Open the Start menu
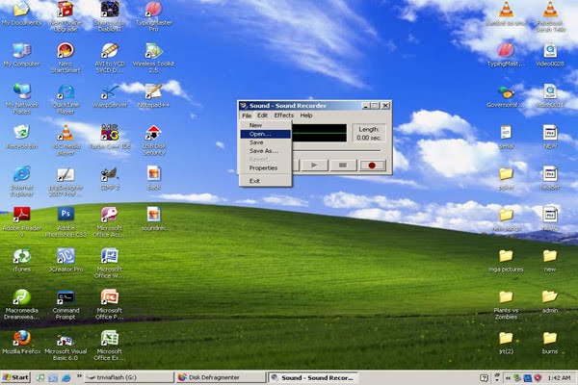The height and width of the screenshot is (385, 578). [x=15, y=377]
